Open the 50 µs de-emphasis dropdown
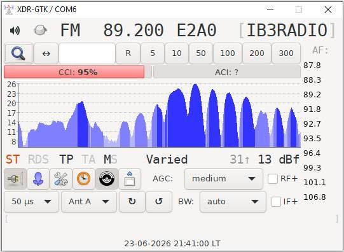 pos(31,202)
